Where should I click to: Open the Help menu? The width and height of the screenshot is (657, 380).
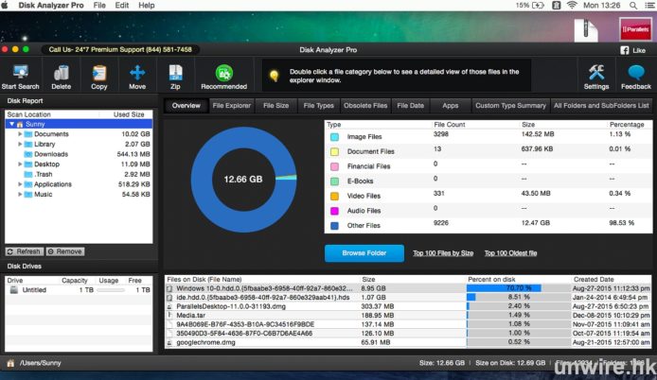coord(147,6)
